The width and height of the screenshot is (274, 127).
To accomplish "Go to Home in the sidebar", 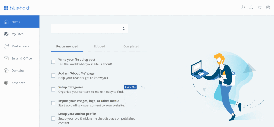I will click(20, 22).
